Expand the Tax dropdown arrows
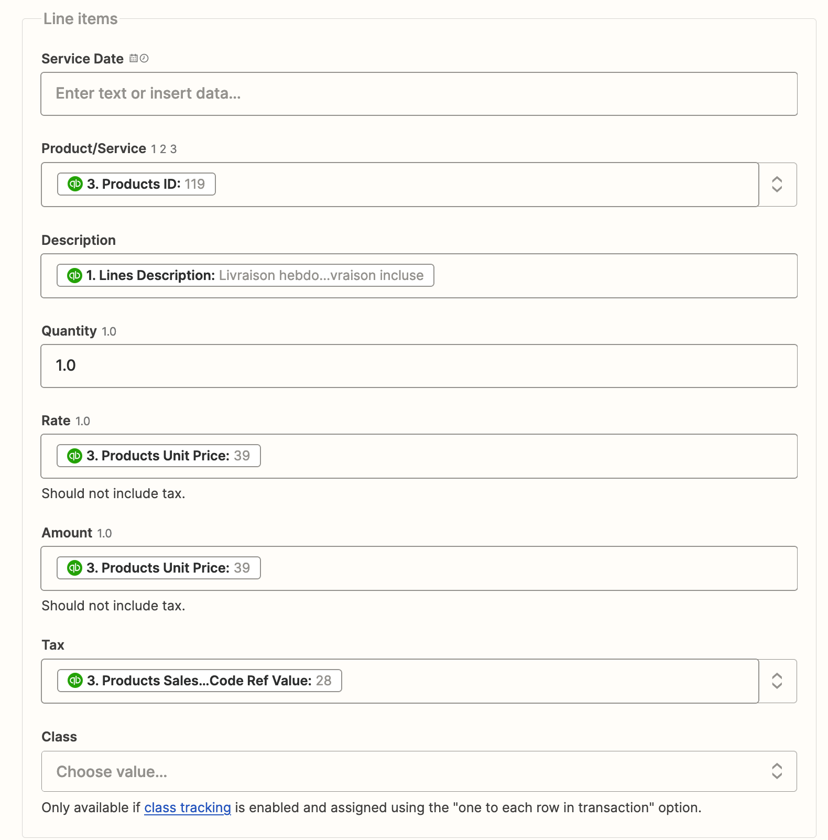828x840 pixels. (777, 681)
